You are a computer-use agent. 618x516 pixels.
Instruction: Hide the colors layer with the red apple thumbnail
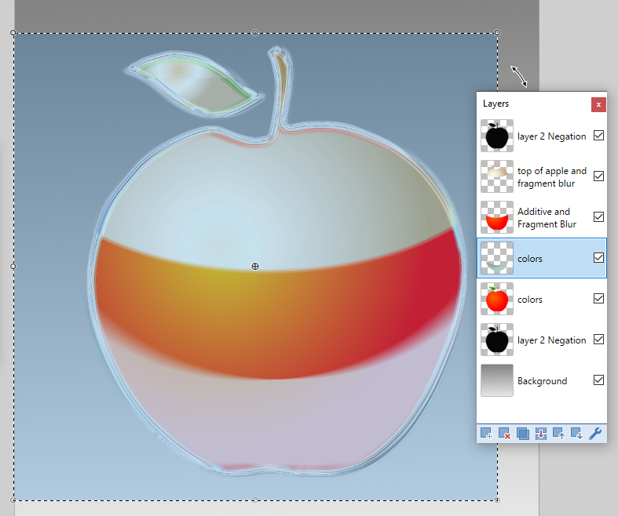pyautogui.click(x=598, y=298)
